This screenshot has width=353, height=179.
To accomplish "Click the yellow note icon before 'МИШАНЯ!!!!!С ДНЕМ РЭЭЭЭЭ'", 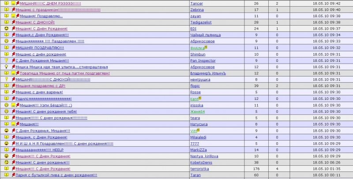I will point(13,4).
